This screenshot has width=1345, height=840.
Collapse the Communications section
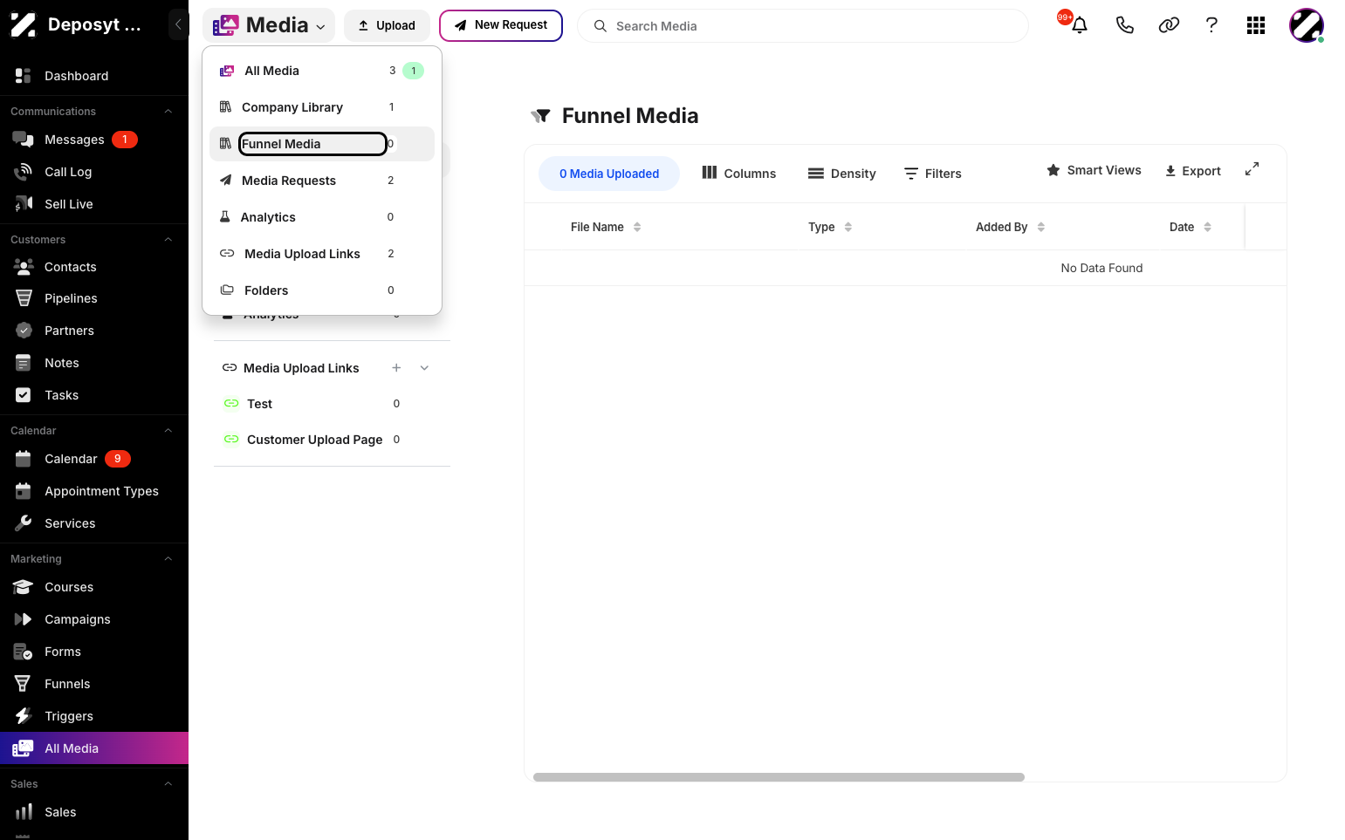pyautogui.click(x=168, y=112)
